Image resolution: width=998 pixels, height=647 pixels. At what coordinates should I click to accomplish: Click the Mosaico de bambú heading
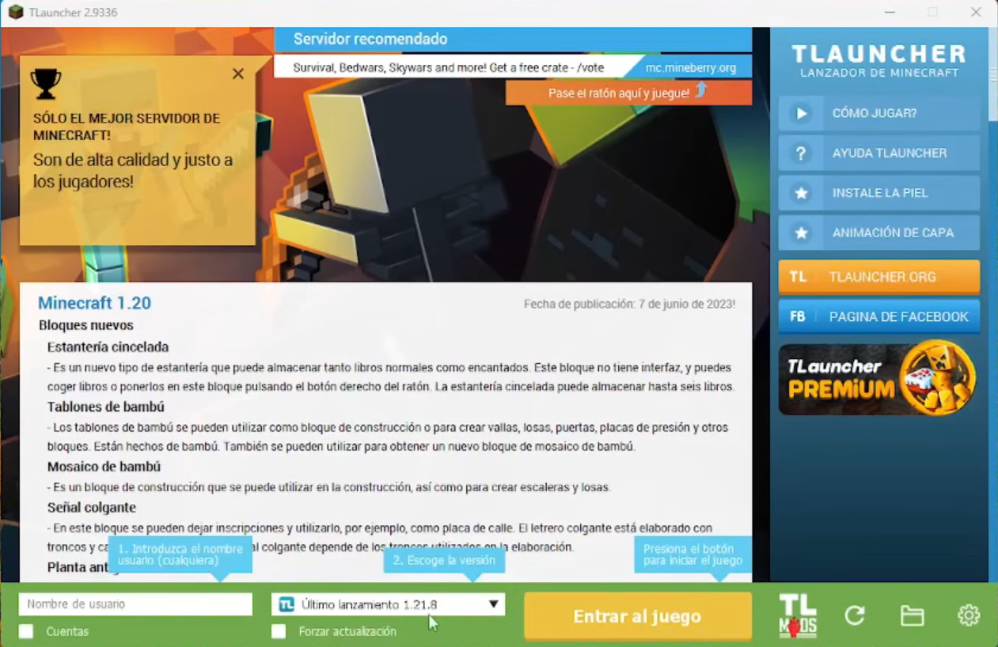point(104,467)
